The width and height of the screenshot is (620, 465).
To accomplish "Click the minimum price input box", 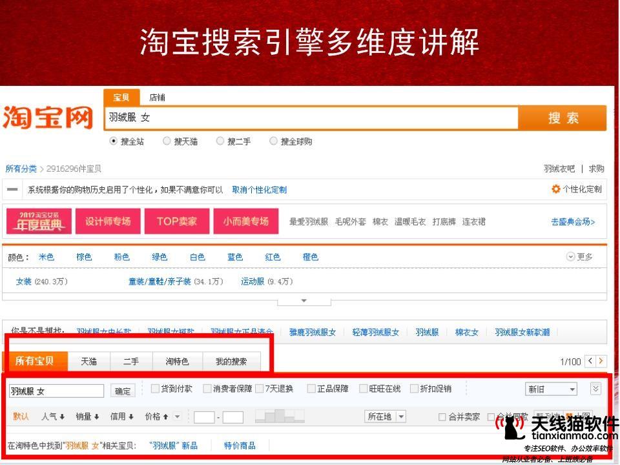I will [205, 417].
